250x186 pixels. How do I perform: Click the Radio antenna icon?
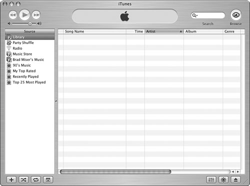click(x=9, y=48)
